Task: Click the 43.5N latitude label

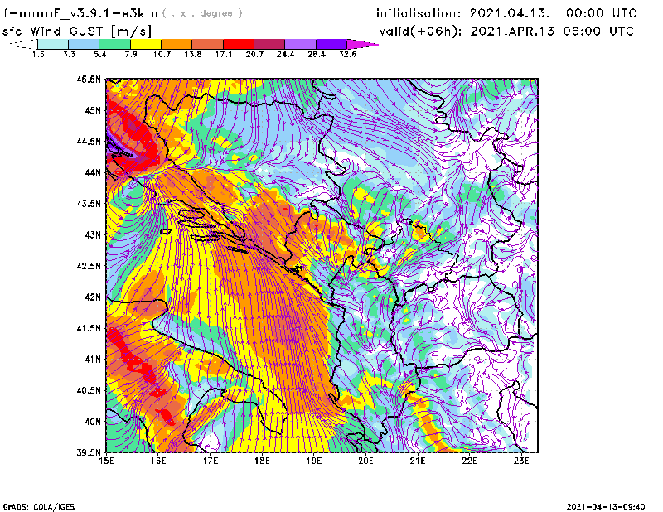Action: [89, 204]
